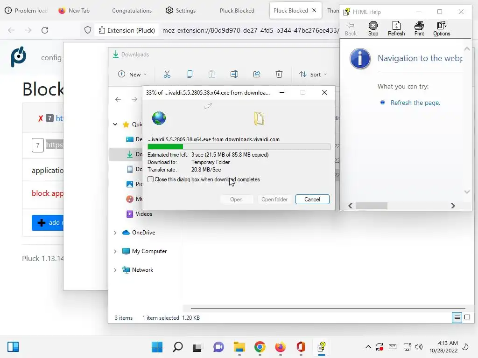Click the shield tracking protection icon

88,30
